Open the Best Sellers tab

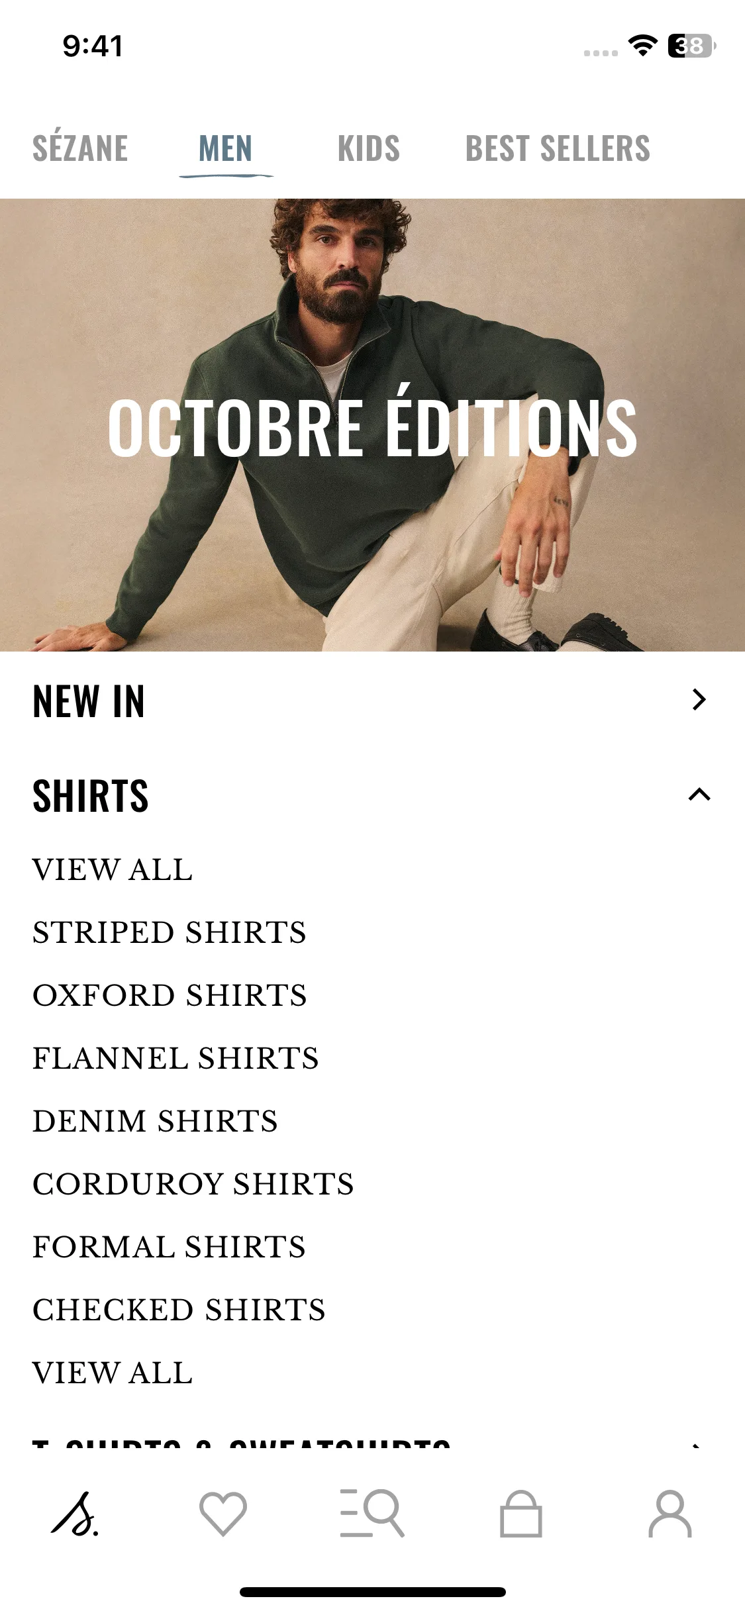click(x=558, y=148)
